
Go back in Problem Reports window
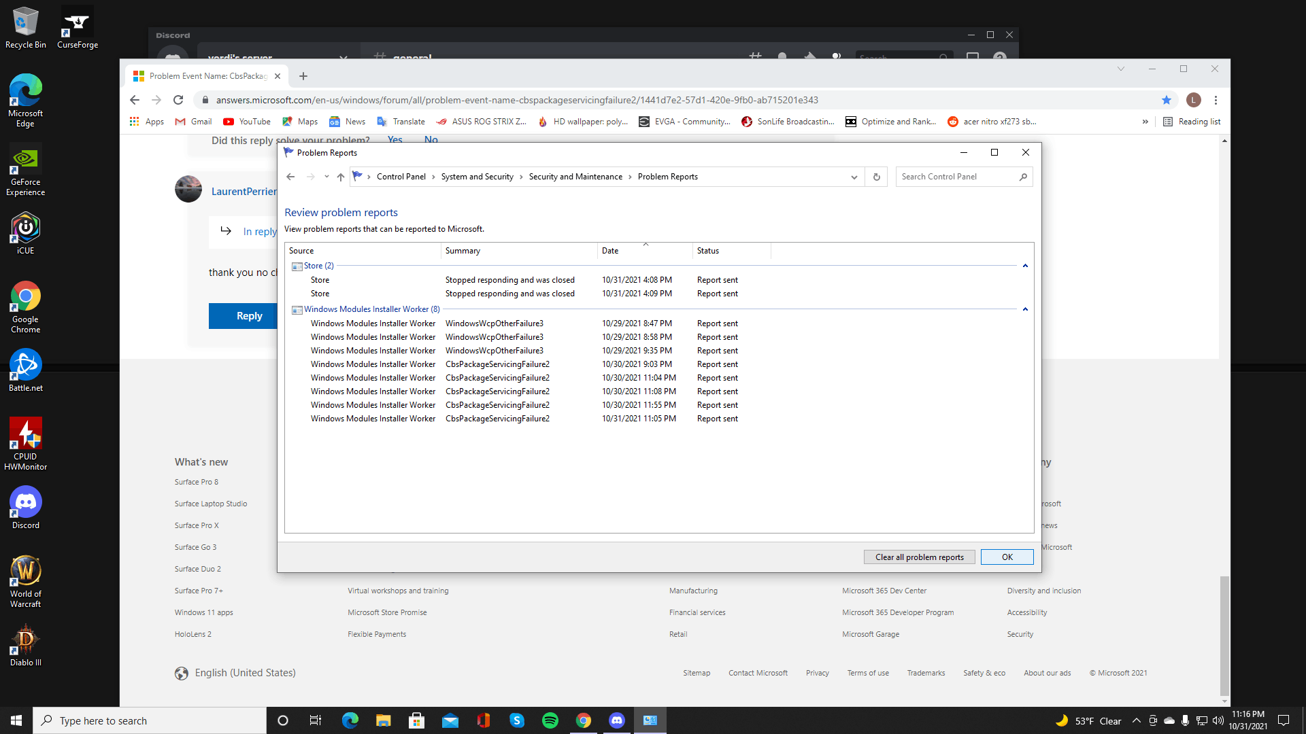[290, 177]
